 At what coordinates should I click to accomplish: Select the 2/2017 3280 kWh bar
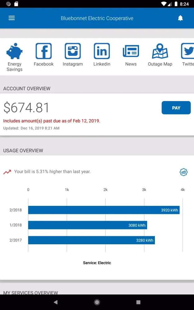pos(91,240)
